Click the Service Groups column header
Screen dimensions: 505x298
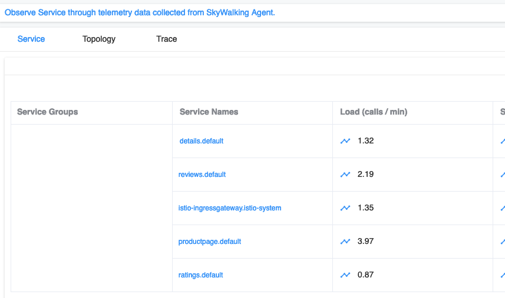tap(48, 112)
